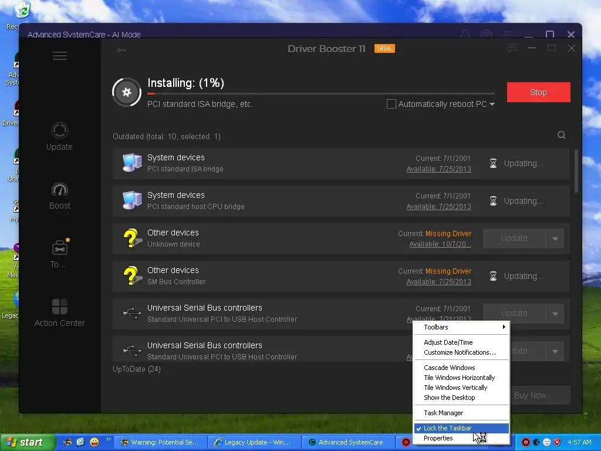Open the Toolbox icon in sidebar
This screenshot has height=451, width=601.
(x=60, y=248)
